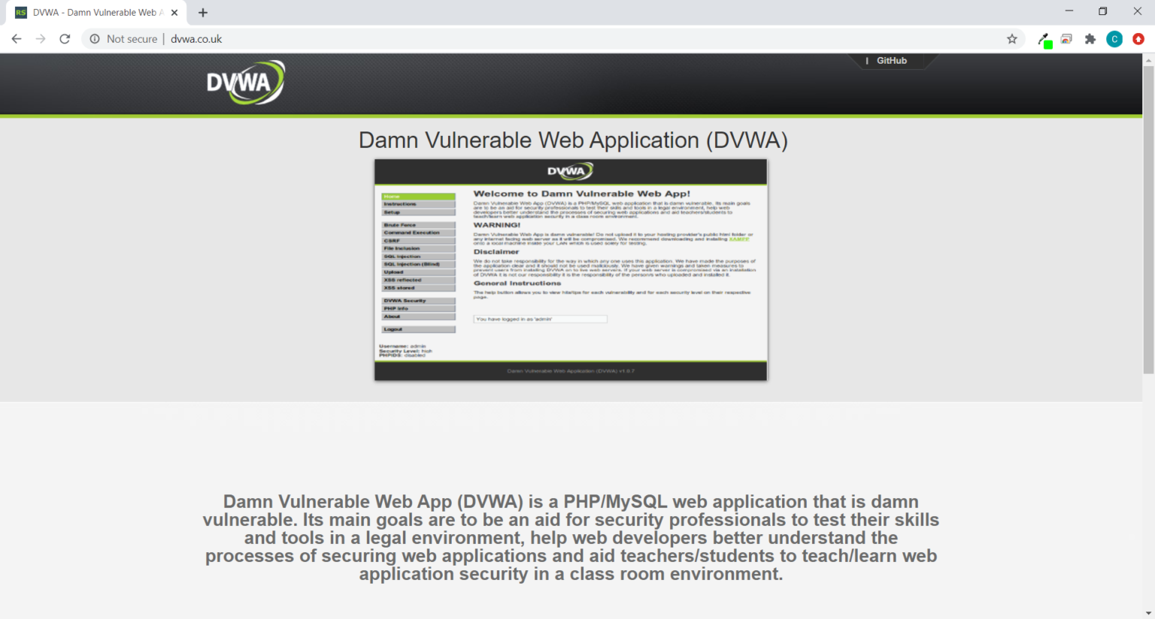Screen dimensions: 1155x619
Task: Reload the dvwa.co.uk page
Action: coord(64,38)
